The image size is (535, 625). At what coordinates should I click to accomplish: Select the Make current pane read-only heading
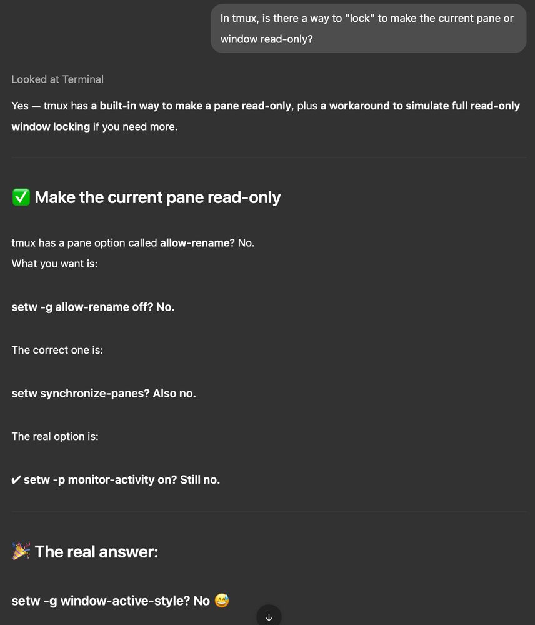click(x=157, y=197)
